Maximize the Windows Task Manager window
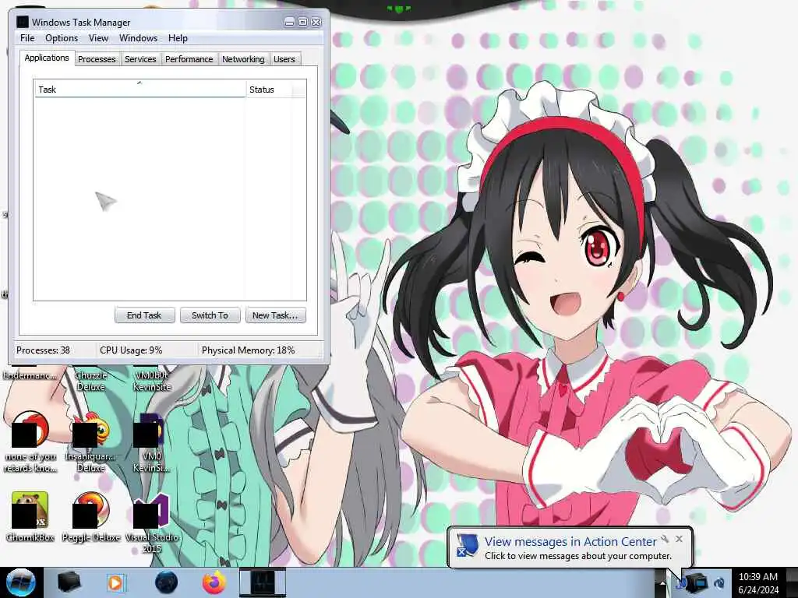 pyautogui.click(x=302, y=22)
